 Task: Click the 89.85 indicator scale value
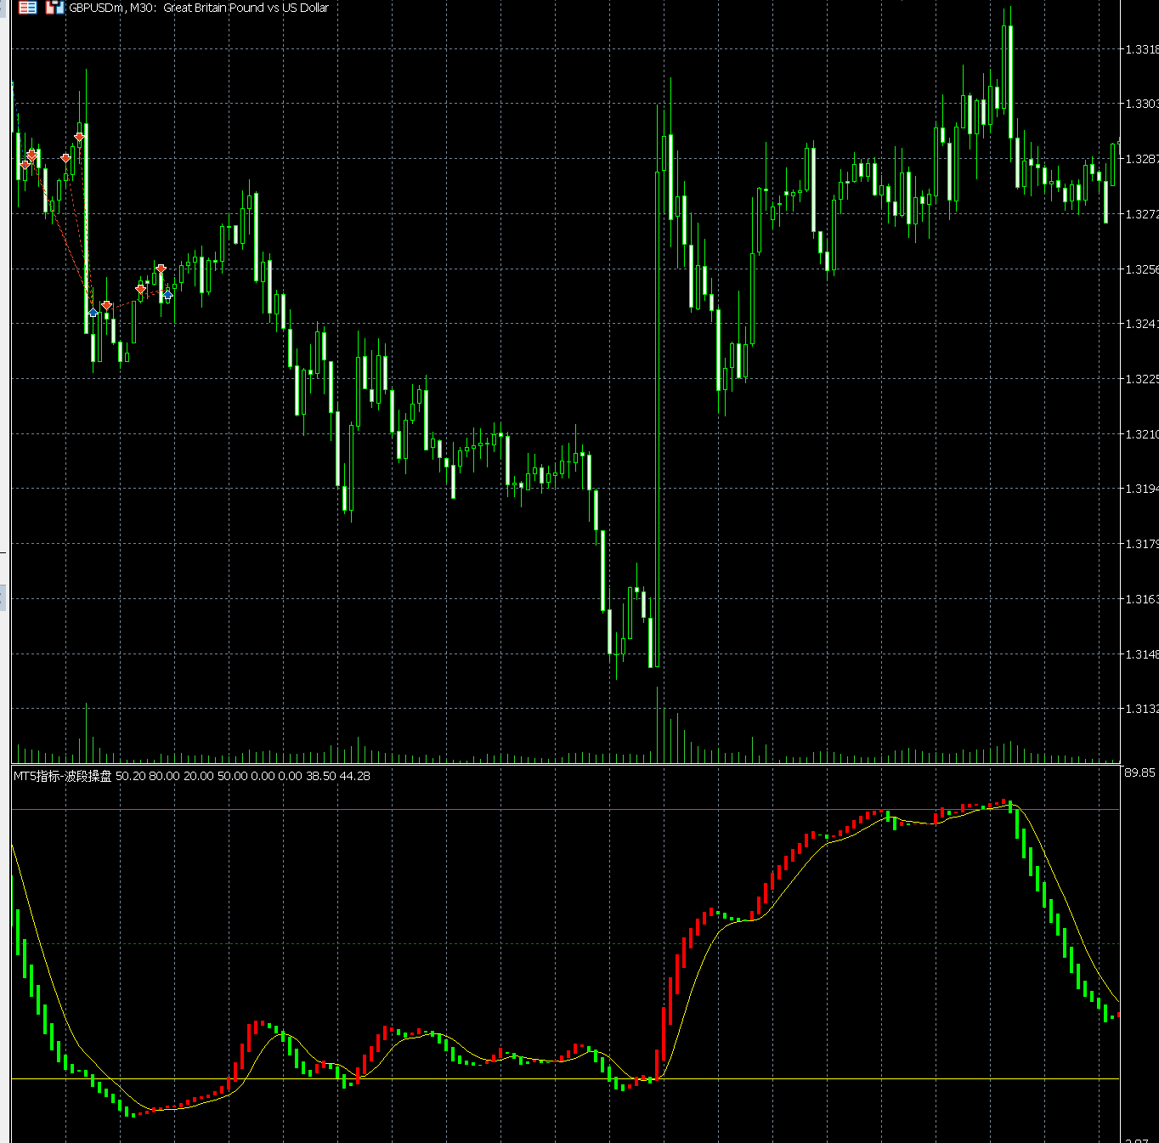[x=1139, y=772]
